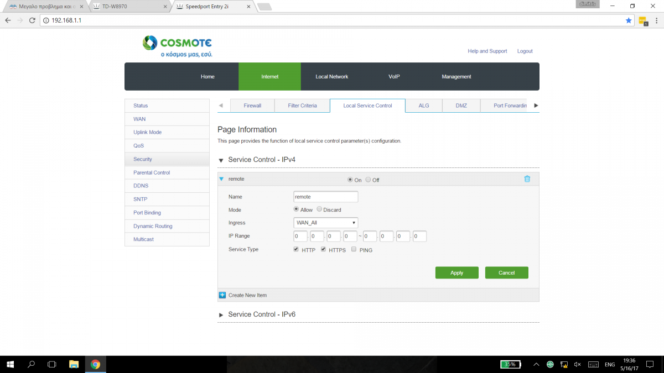Switch to the TD-W8970 browser tab
The image size is (664, 373).
(x=129, y=6)
